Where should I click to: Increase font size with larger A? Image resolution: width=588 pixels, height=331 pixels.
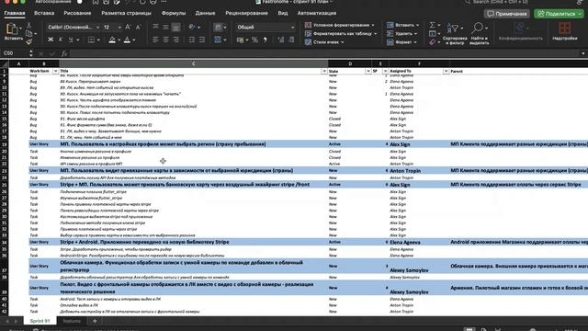point(128,27)
